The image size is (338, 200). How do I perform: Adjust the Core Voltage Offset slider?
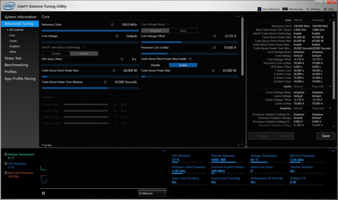(189, 42)
